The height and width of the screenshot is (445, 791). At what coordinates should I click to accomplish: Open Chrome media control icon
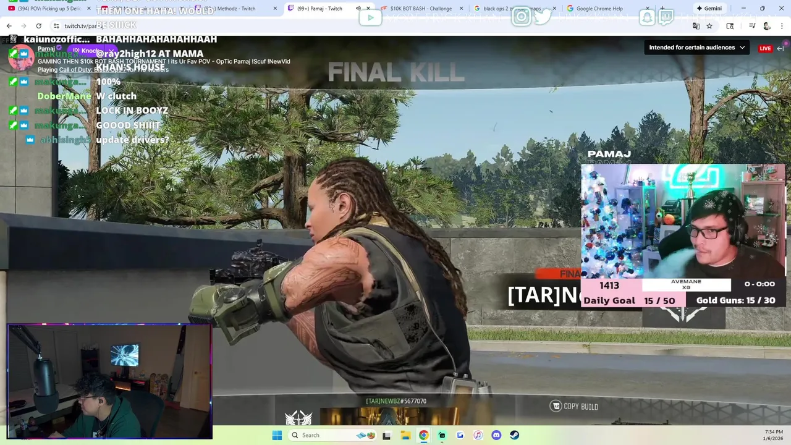pos(752,26)
